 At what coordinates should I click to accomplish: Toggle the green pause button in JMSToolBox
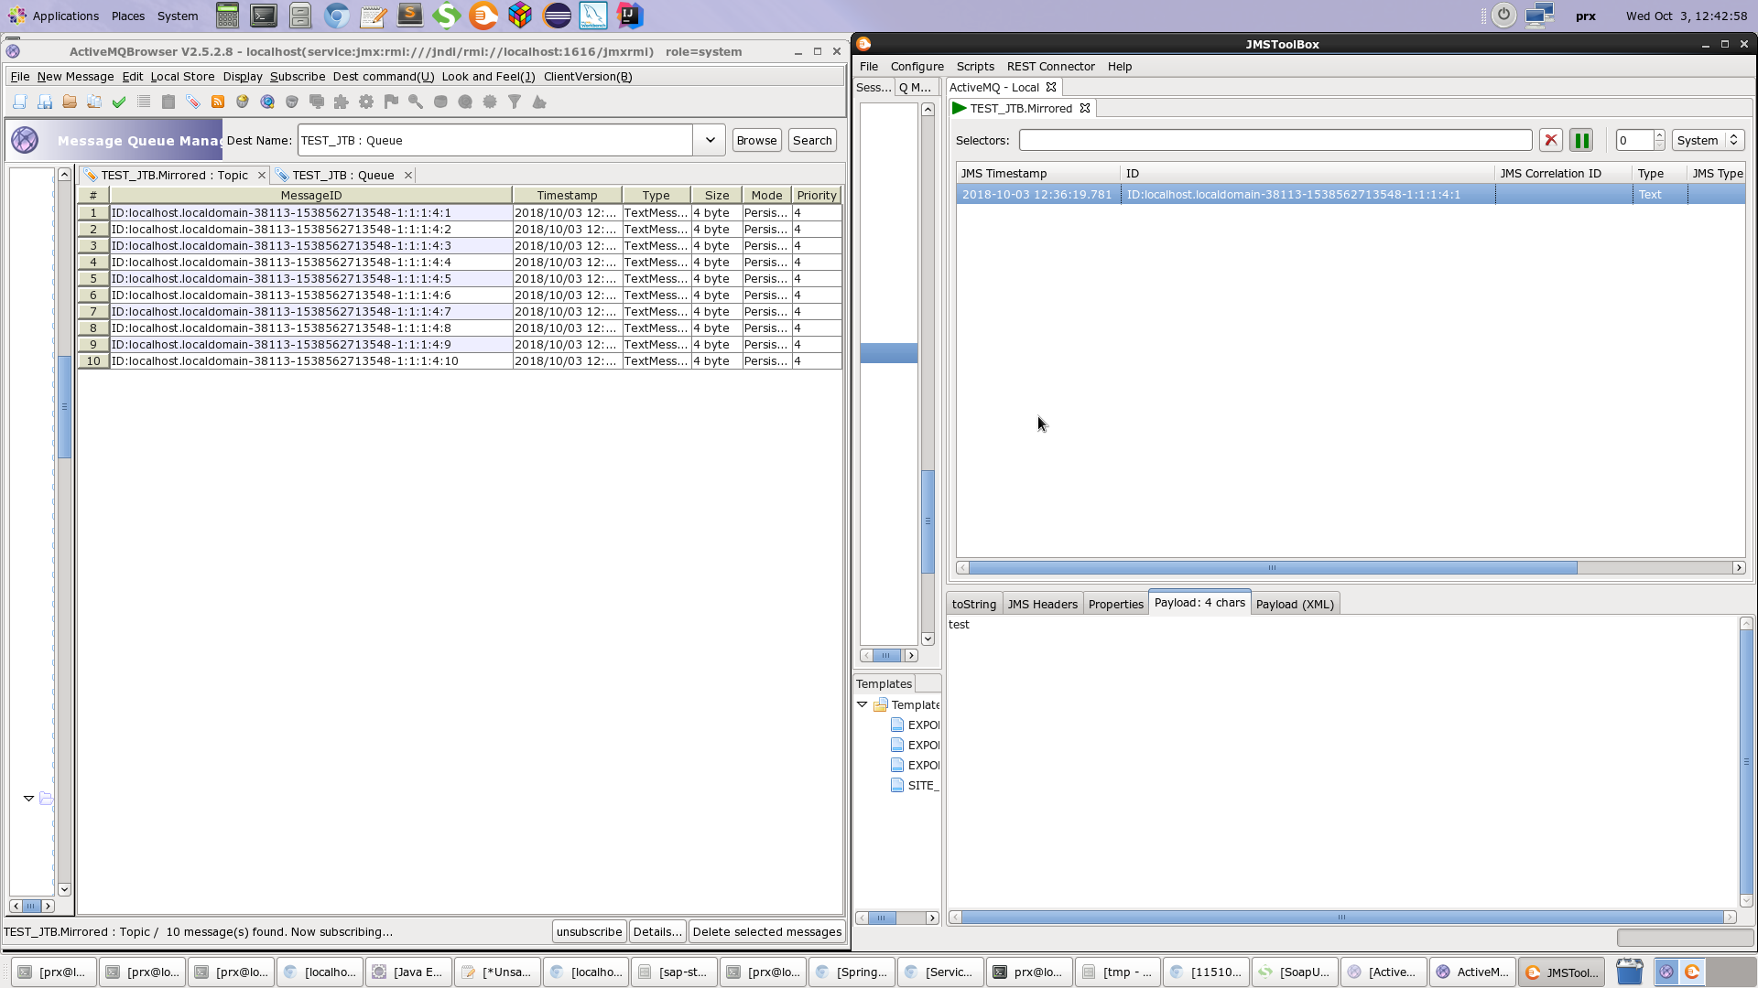1581,139
